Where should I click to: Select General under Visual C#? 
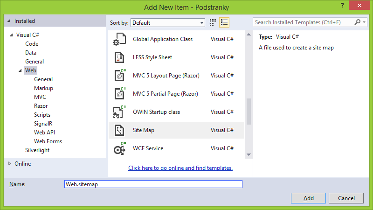tap(35, 62)
